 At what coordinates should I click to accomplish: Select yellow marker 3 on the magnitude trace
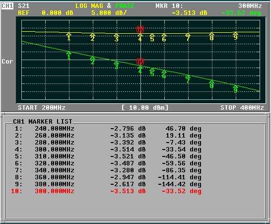pos(117,38)
